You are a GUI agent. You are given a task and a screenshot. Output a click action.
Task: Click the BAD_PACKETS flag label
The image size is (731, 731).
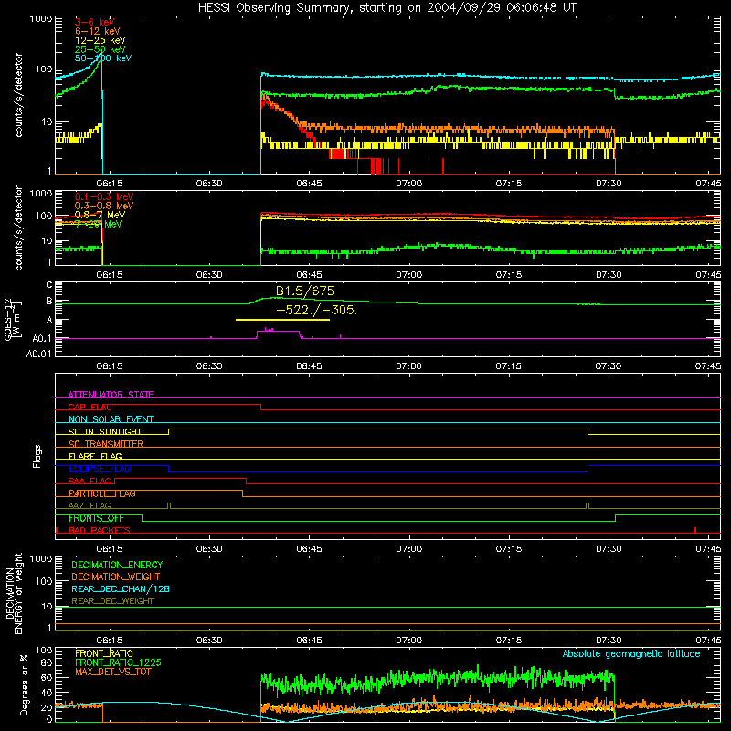[100, 530]
